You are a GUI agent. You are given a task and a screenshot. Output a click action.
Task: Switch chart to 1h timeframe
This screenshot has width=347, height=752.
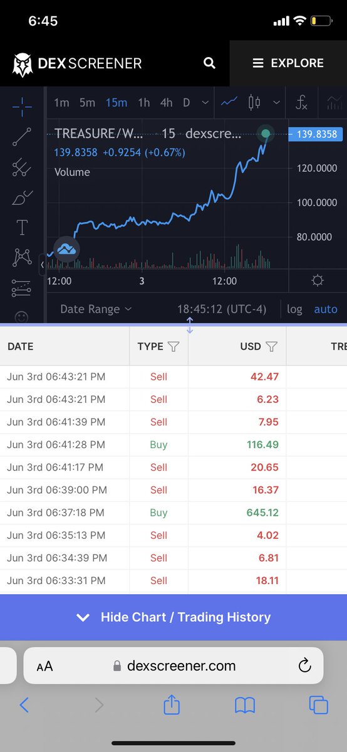click(144, 103)
